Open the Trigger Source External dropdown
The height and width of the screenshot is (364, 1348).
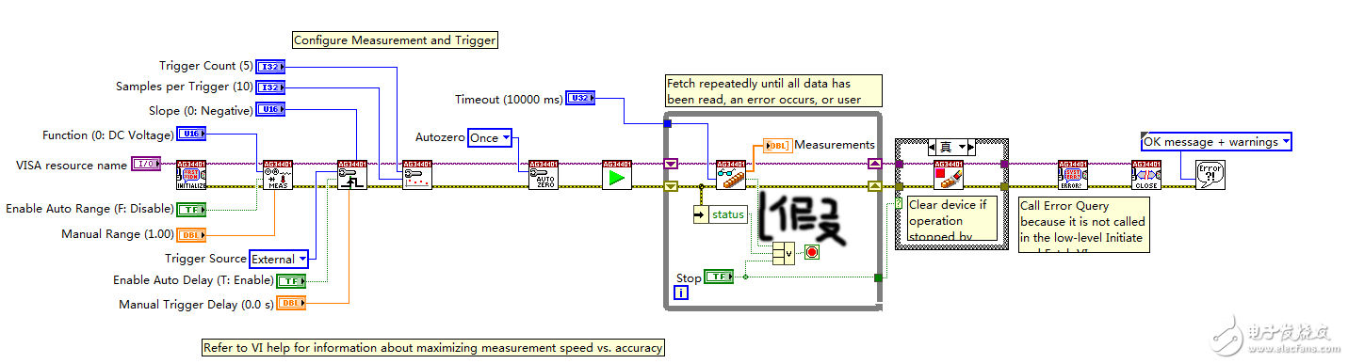[x=279, y=259]
